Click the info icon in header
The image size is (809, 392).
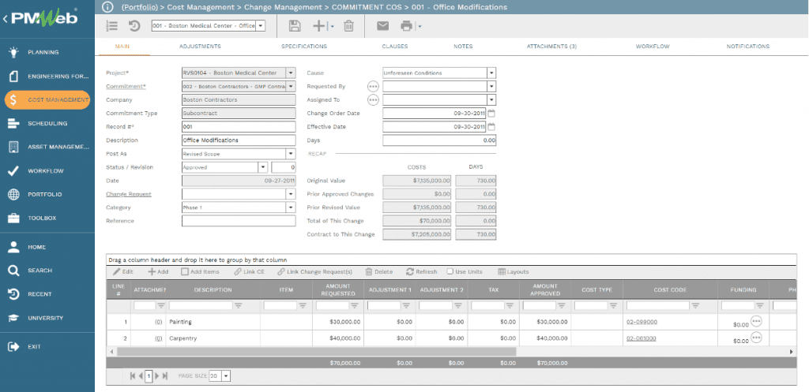(x=107, y=7)
